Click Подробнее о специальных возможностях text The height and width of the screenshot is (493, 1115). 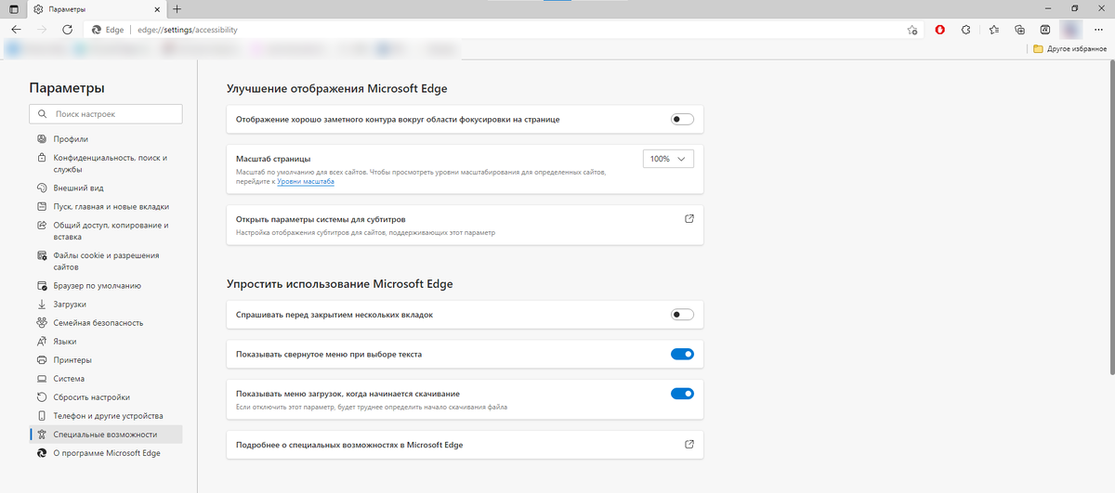349,446
